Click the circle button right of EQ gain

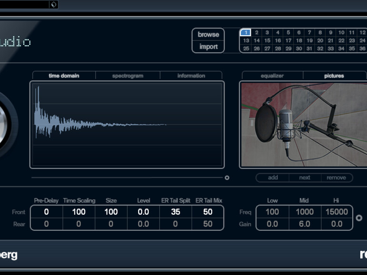(359, 218)
